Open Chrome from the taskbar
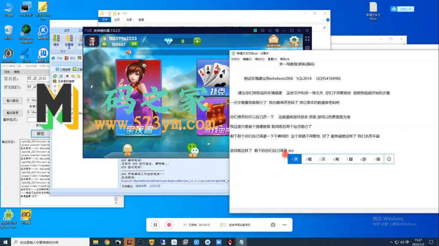 107,242
